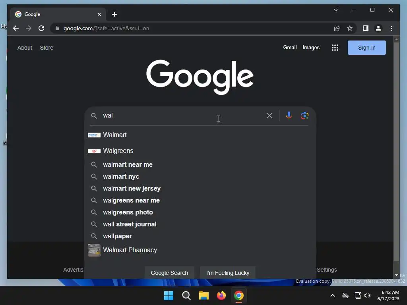The height and width of the screenshot is (305, 407).
Task: Show hidden system tray icons
Action: (333, 295)
